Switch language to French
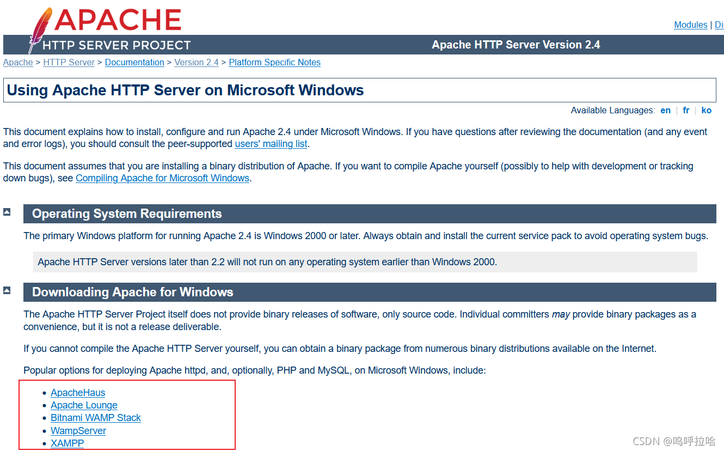Screen dimensions: 724x451 coord(686,110)
